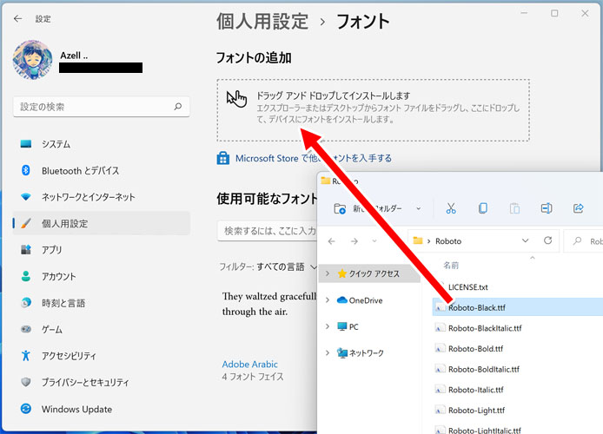Image resolution: width=603 pixels, height=434 pixels.
Task: Click Explorer forward navigation arrow
Action: pos(355,241)
